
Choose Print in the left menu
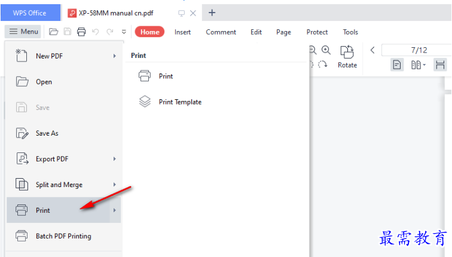(64, 210)
